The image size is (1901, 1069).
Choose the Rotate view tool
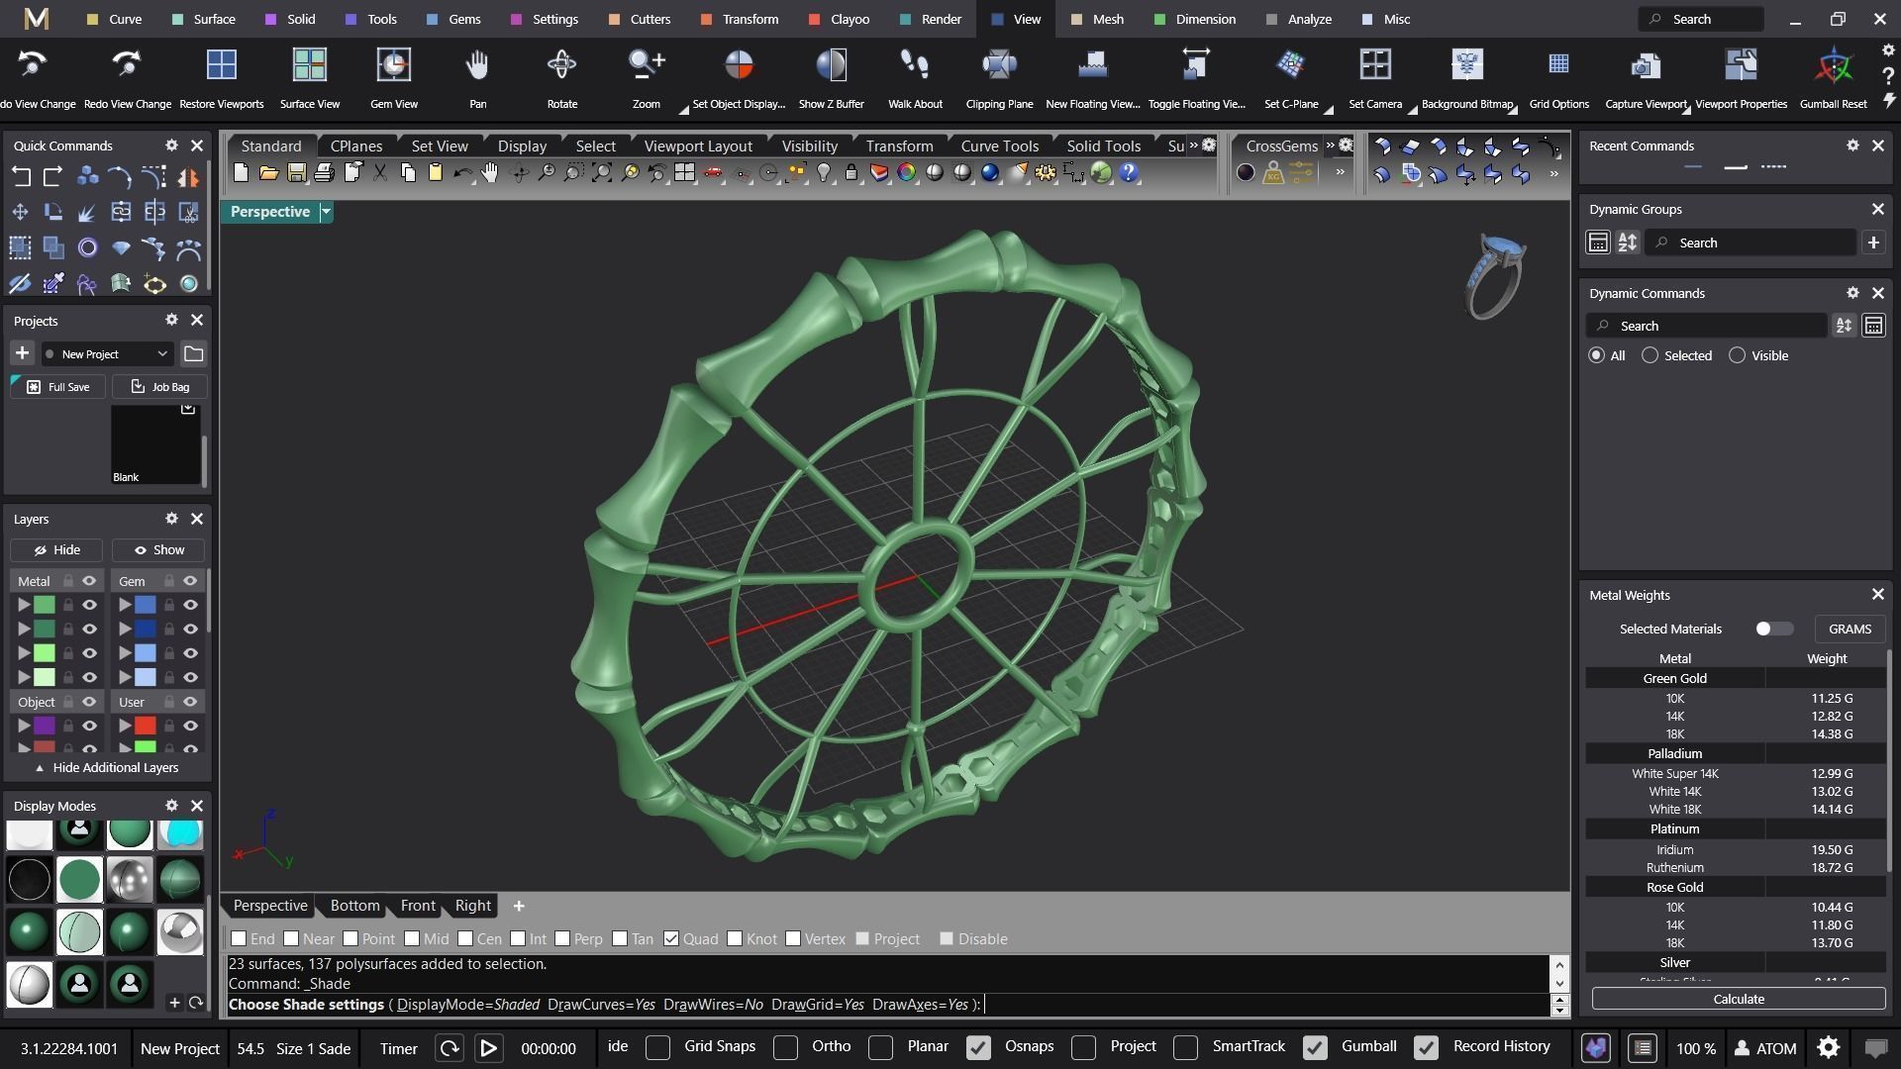(x=561, y=65)
